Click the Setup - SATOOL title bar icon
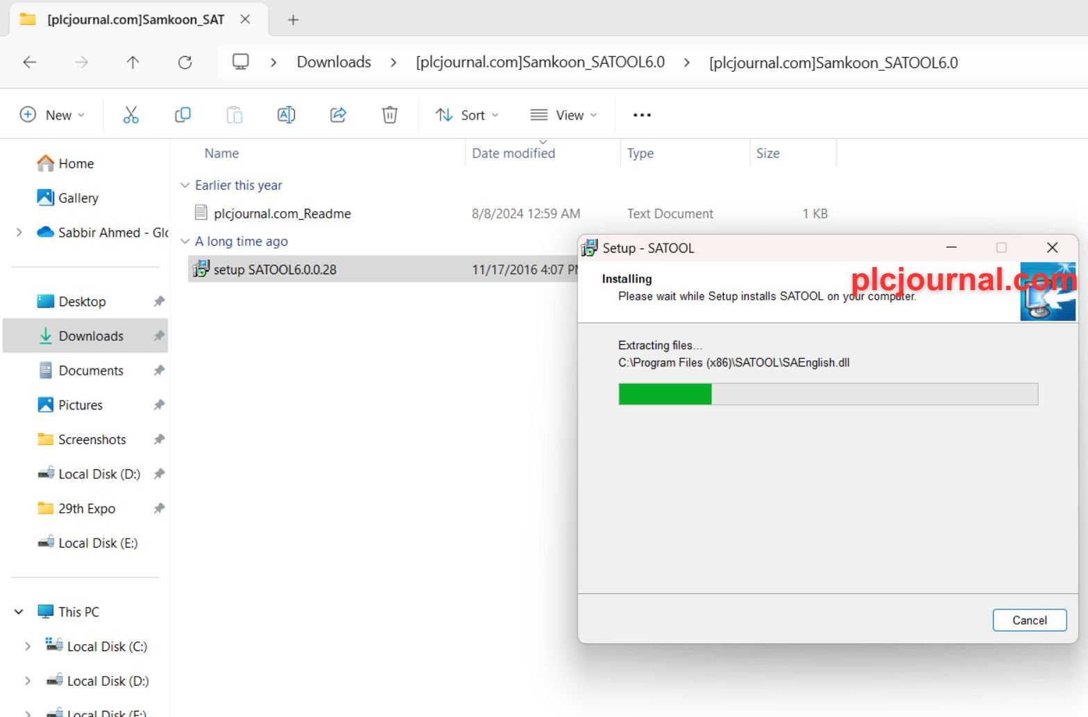The height and width of the screenshot is (717, 1088). pyautogui.click(x=590, y=248)
